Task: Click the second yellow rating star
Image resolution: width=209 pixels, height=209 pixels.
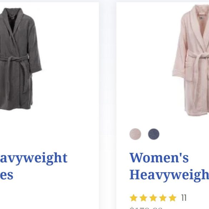Action: [143, 198]
